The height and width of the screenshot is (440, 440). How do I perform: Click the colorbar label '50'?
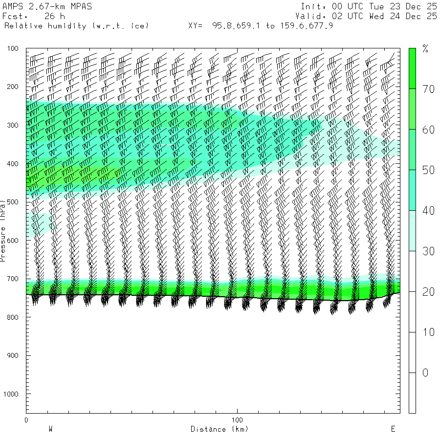click(x=428, y=170)
